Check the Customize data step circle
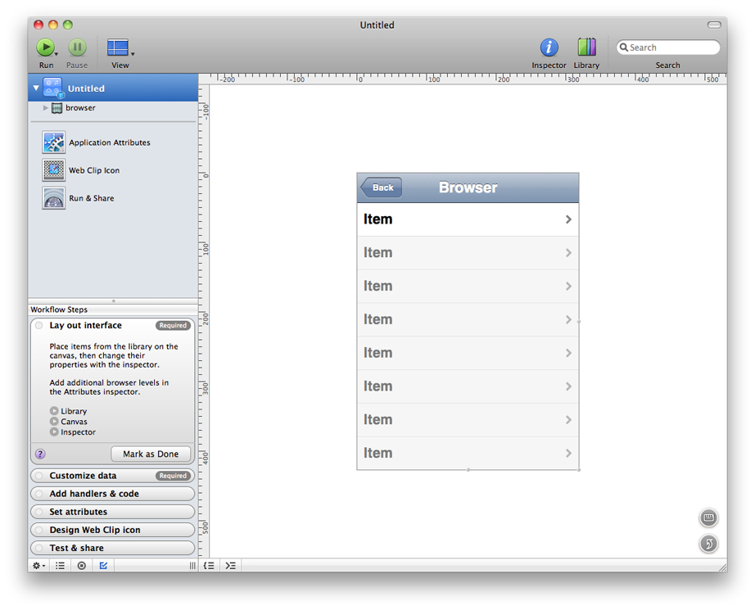 [x=39, y=476]
